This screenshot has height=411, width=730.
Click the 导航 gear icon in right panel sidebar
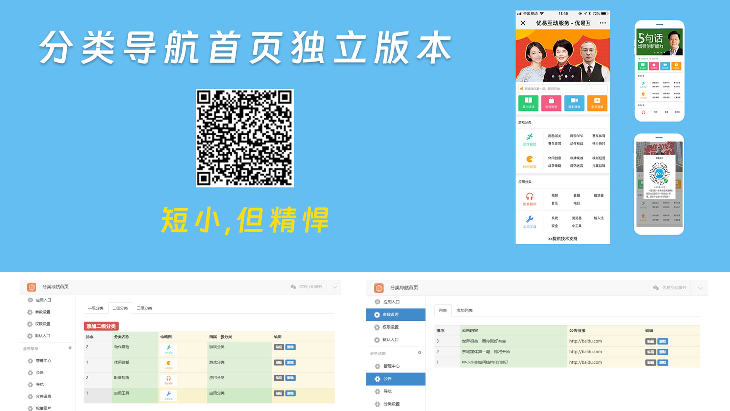point(377,391)
